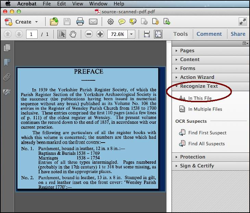Open the Edit menu
Screen dimensions: 250x213
pos(62,4)
